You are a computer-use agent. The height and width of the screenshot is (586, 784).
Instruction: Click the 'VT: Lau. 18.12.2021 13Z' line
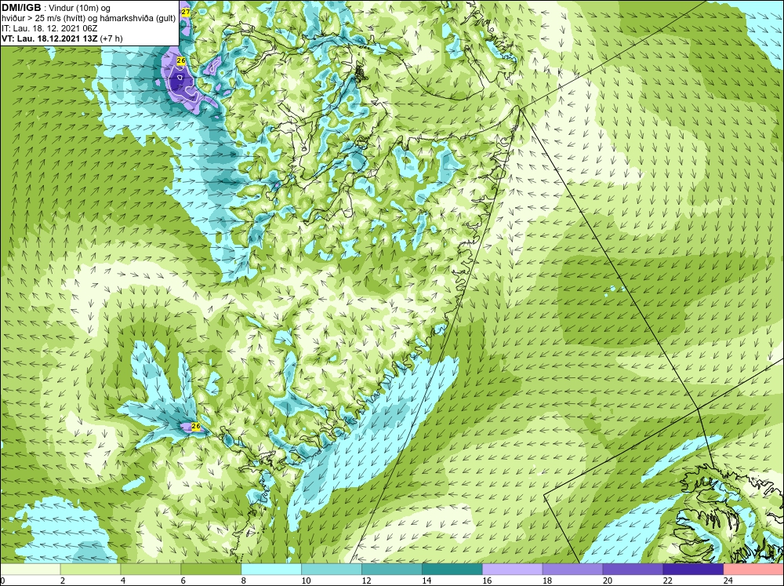pyautogui.click(x=50, y=38)
